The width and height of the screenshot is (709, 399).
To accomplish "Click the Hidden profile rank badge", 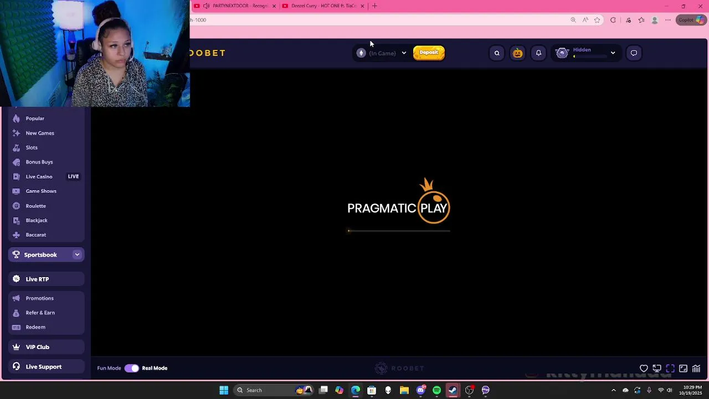I will point(562,53).
